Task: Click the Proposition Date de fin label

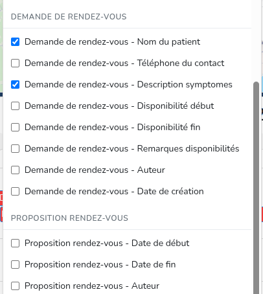Action: (x=100, y=265)
